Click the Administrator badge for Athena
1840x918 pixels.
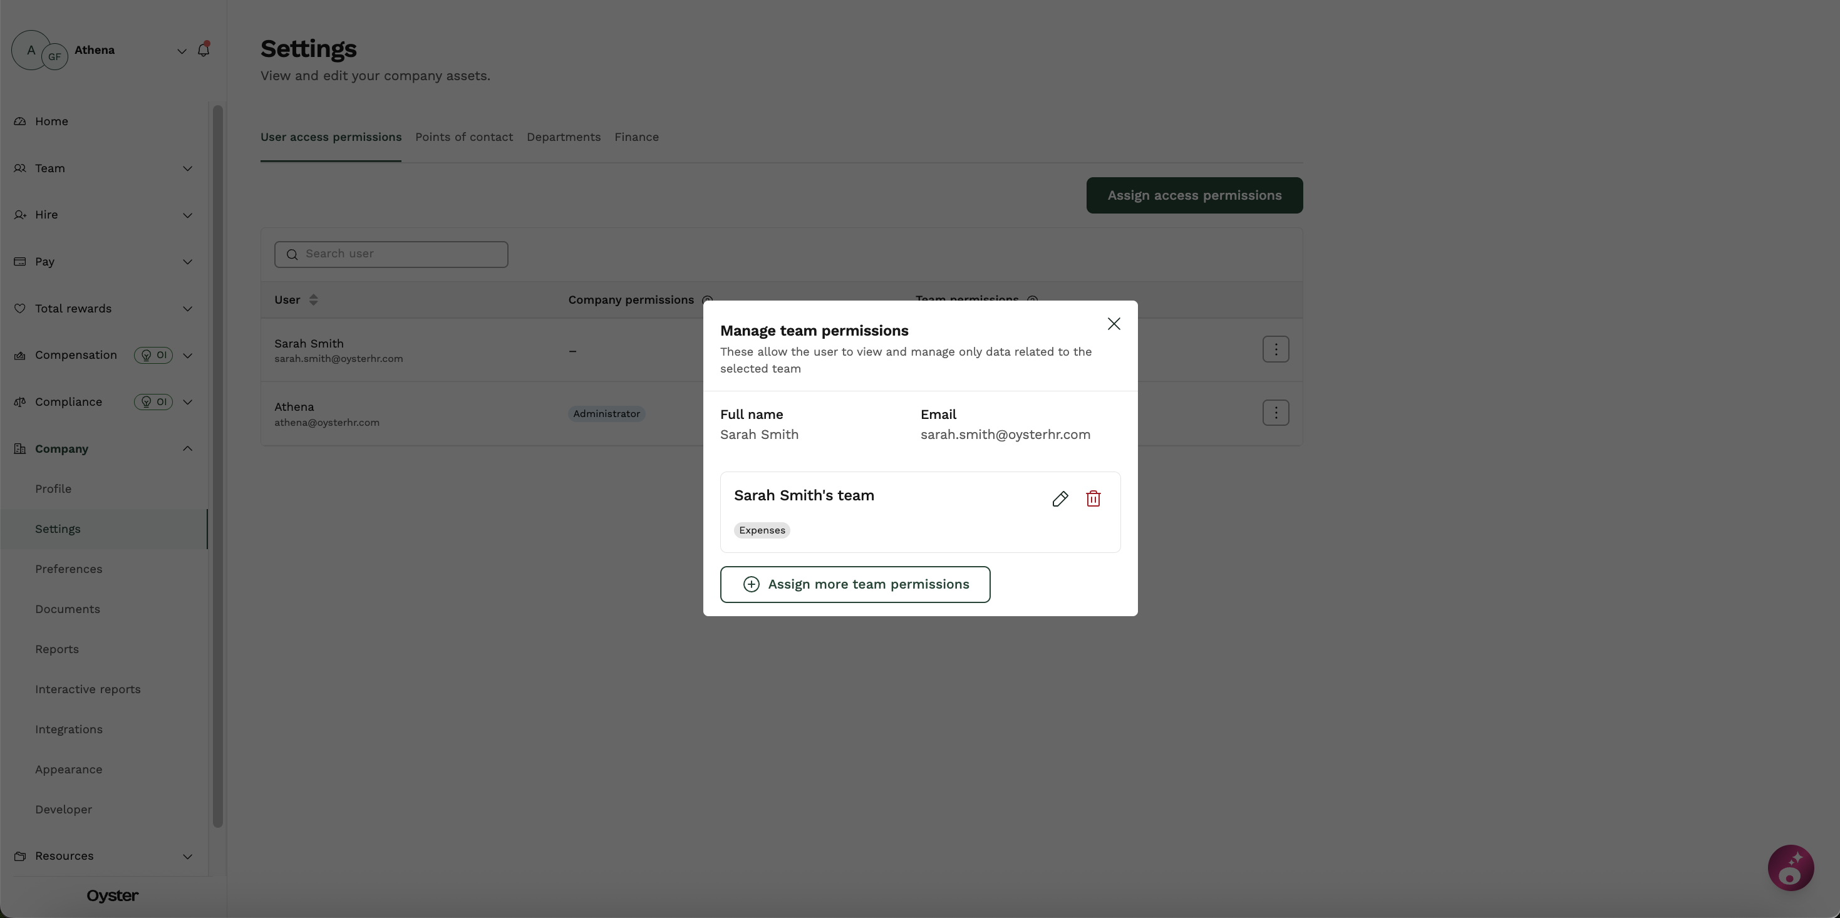pyautogui.click(x=606, y=414)
